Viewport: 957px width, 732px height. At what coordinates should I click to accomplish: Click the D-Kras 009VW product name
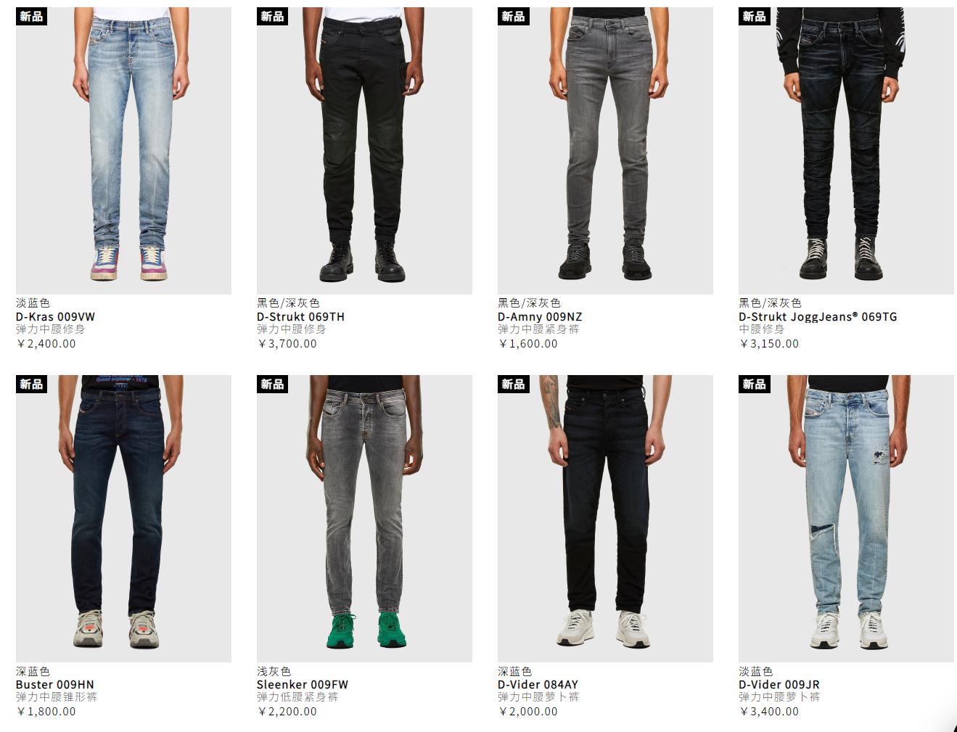(x=55, y=317)
